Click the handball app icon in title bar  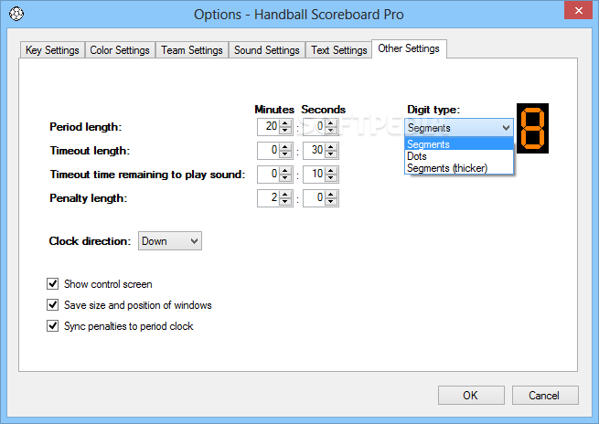pyautogui.click(x=16, y=14)
